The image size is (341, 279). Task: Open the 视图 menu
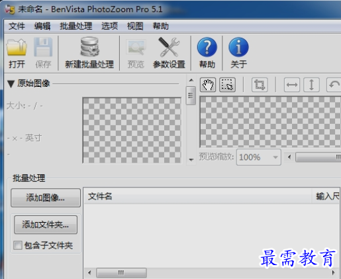tap(135, 26)
